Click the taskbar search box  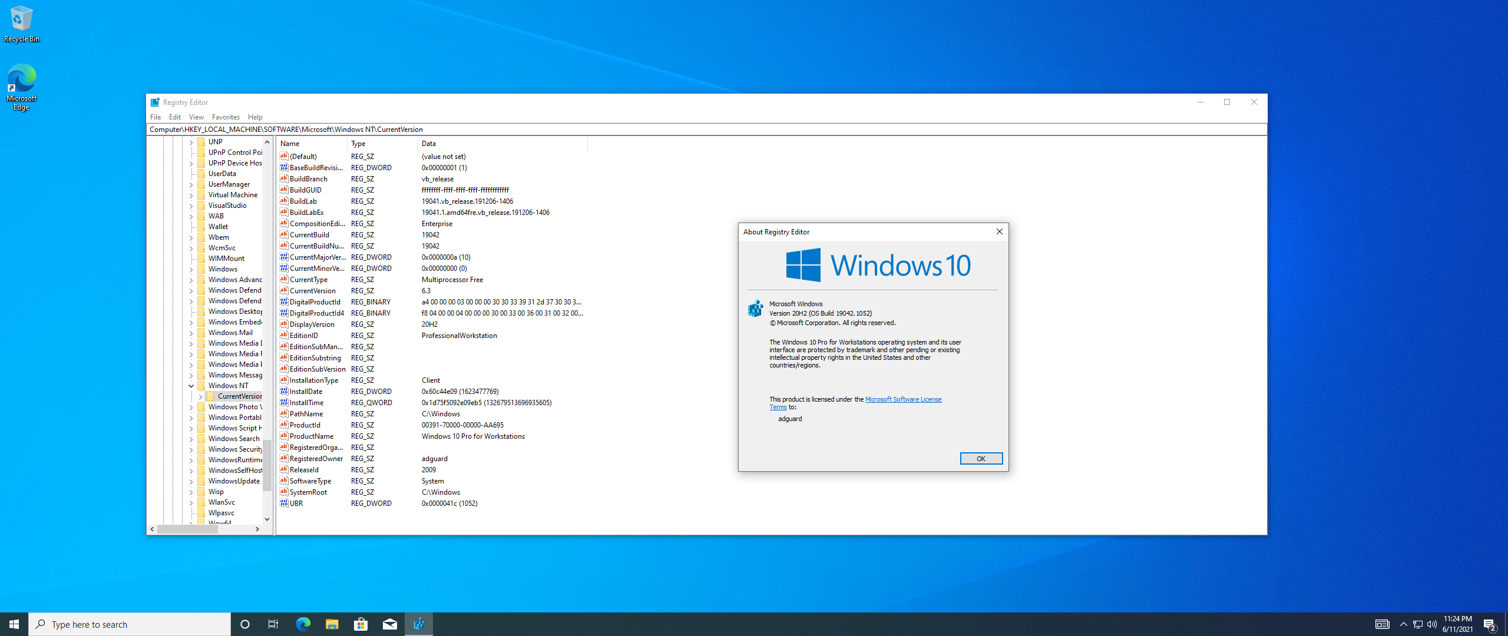pos(130,624)
